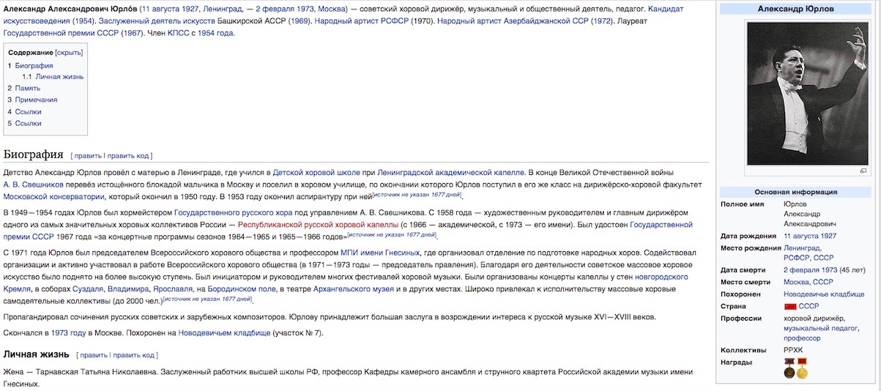The height and width of the screenshot is (391, 881).
Task: Follow the red link Республиканской русской хоровой капеллы
Action: tap(319, 225)
